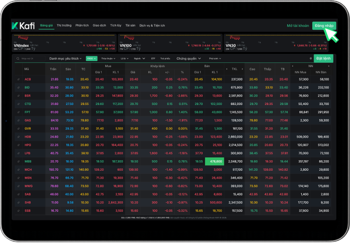Open the VN30 index dropdown filter
Image resolution: width=350 pixels, height=243 pixels.
pos(92,59)
